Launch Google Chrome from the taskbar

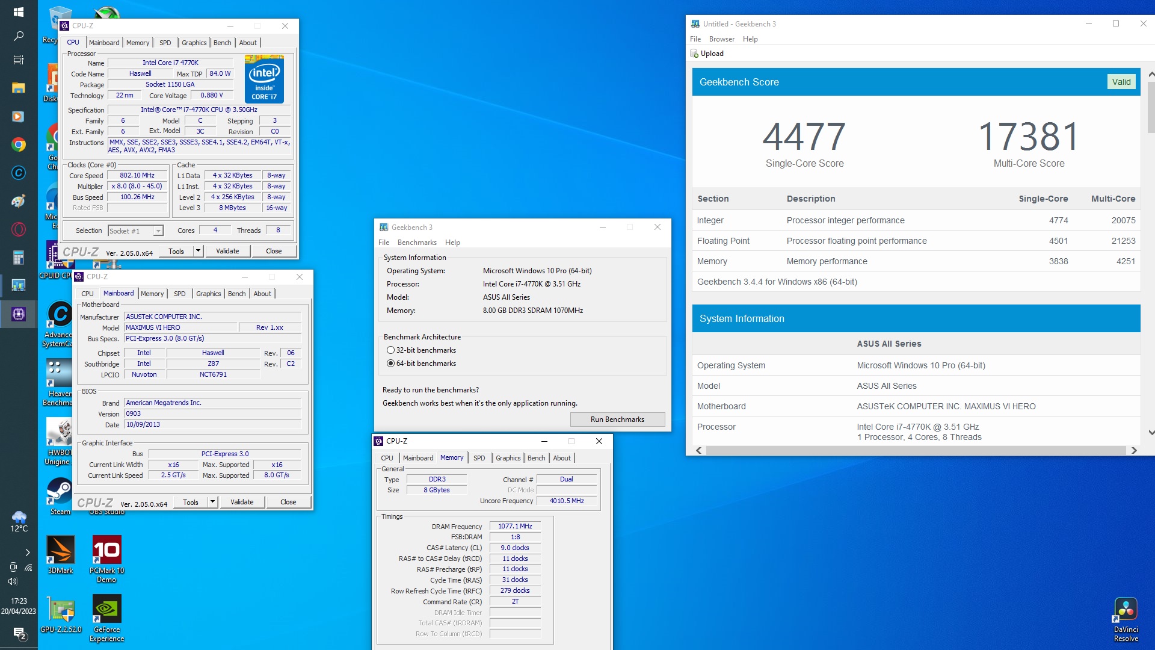pyautogui.click(x=18, y=144)
